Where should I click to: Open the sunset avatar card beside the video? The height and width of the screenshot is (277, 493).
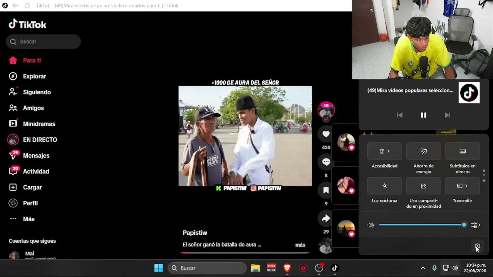click(346, 229)
